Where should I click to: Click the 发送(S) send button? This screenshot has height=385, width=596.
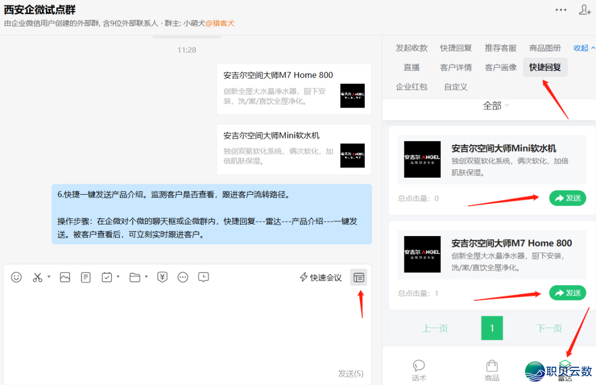click(350, 373)
